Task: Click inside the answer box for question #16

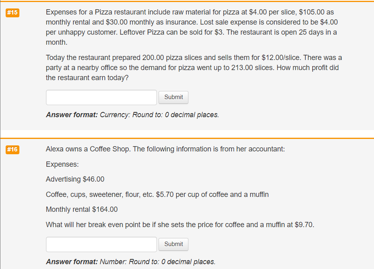Action: click(x=101, y=244)
